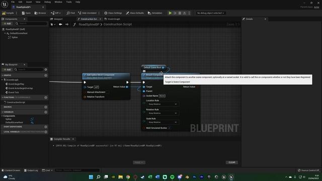
Task: Browse to asset in Content Browser
Action: 40,13
